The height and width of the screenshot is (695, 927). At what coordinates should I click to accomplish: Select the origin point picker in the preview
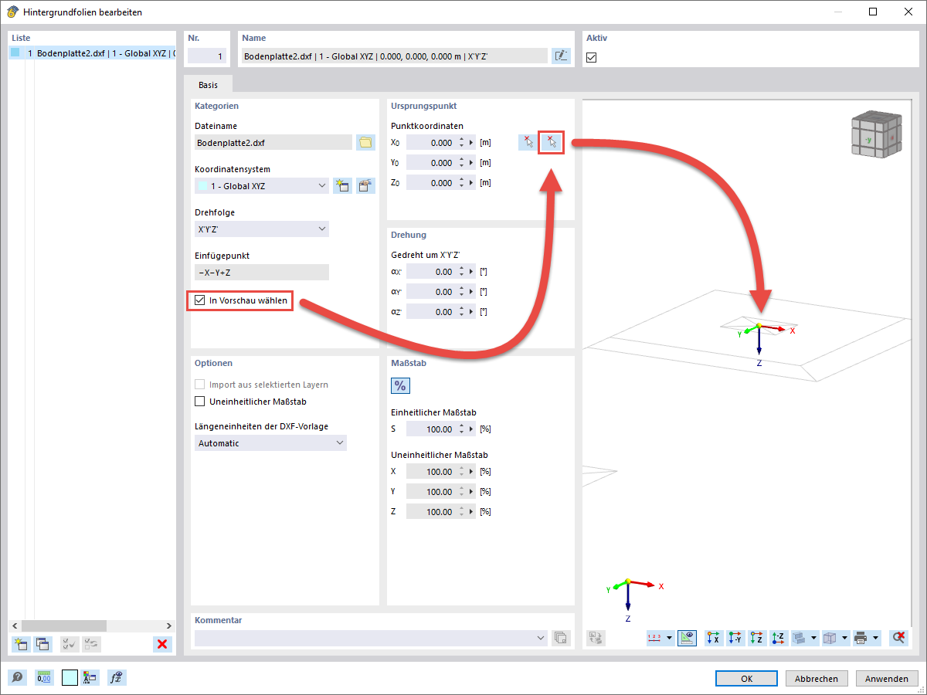[552, 141]
